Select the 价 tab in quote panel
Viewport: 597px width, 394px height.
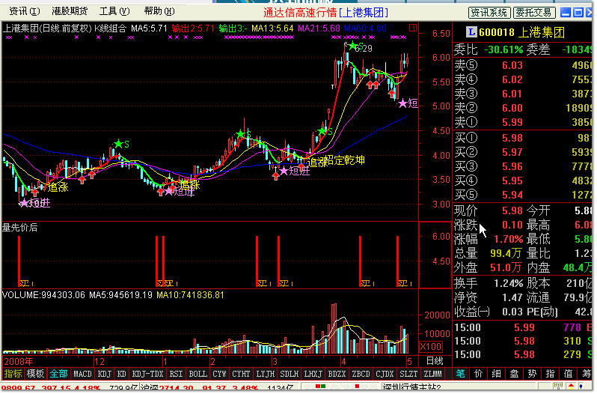[x=478, y=374]
